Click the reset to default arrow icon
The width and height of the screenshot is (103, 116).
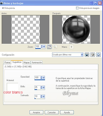coord(98,55)
